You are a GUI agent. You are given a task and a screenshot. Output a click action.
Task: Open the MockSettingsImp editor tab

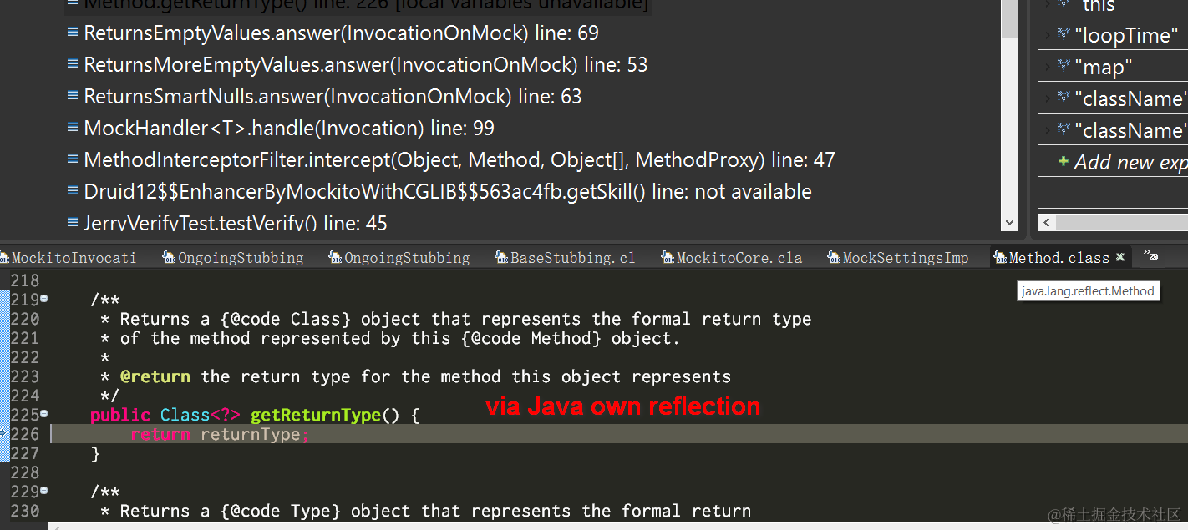pos(898,258)
